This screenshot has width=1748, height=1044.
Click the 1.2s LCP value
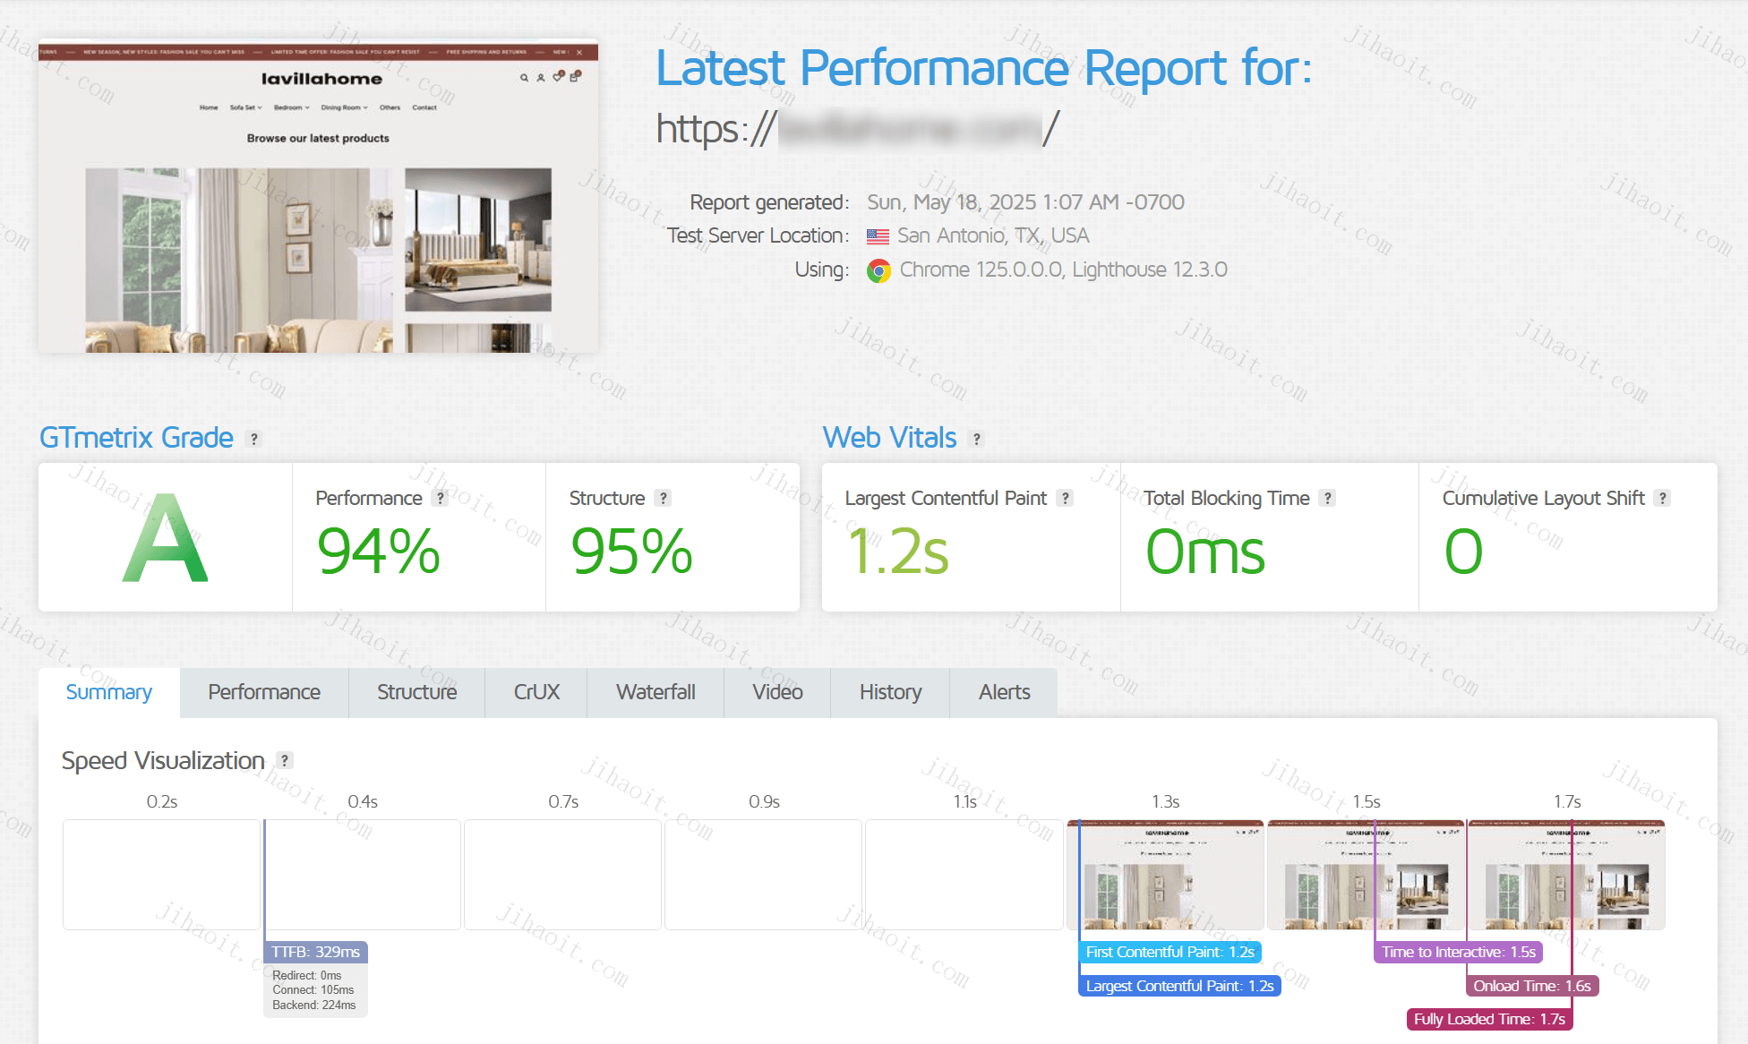(x=897, y=551)
